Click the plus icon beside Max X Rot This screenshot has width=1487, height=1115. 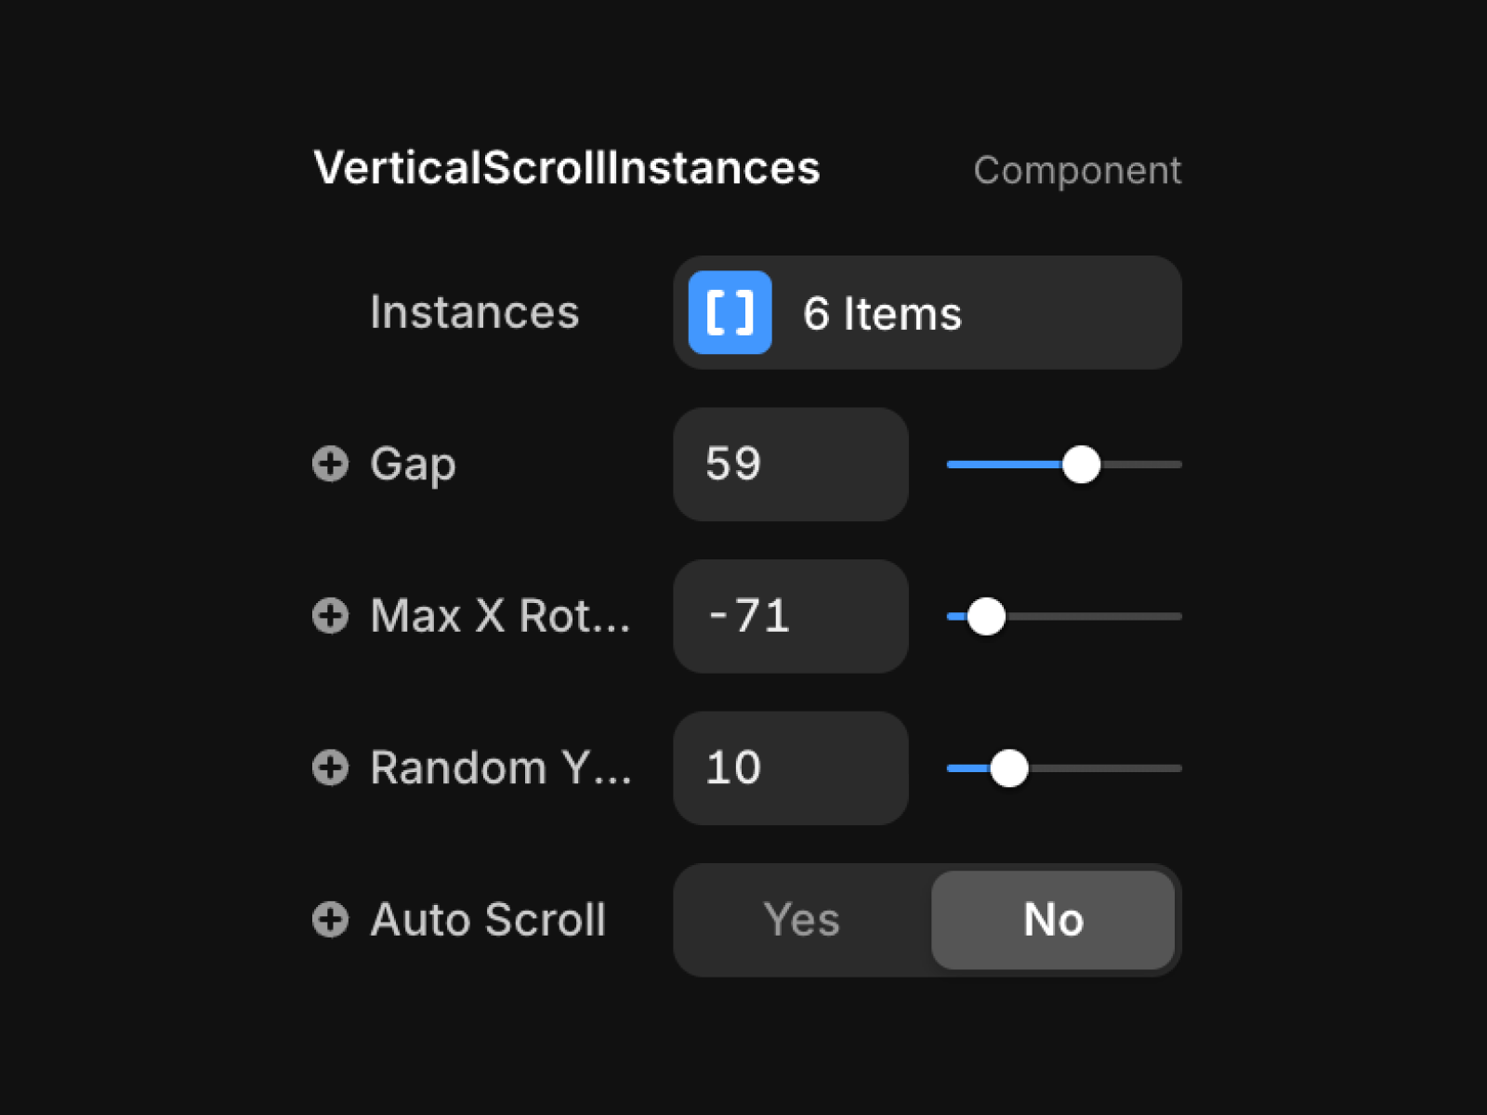pos(330,615)
